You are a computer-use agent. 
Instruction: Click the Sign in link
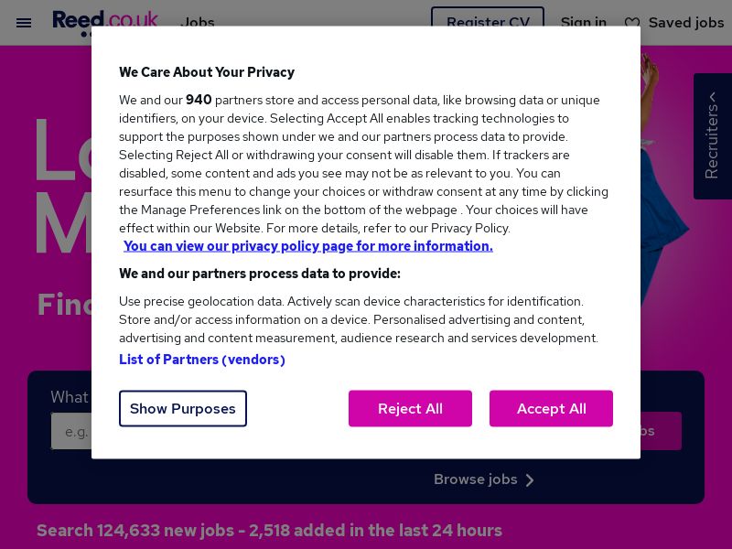coord(584,23)
